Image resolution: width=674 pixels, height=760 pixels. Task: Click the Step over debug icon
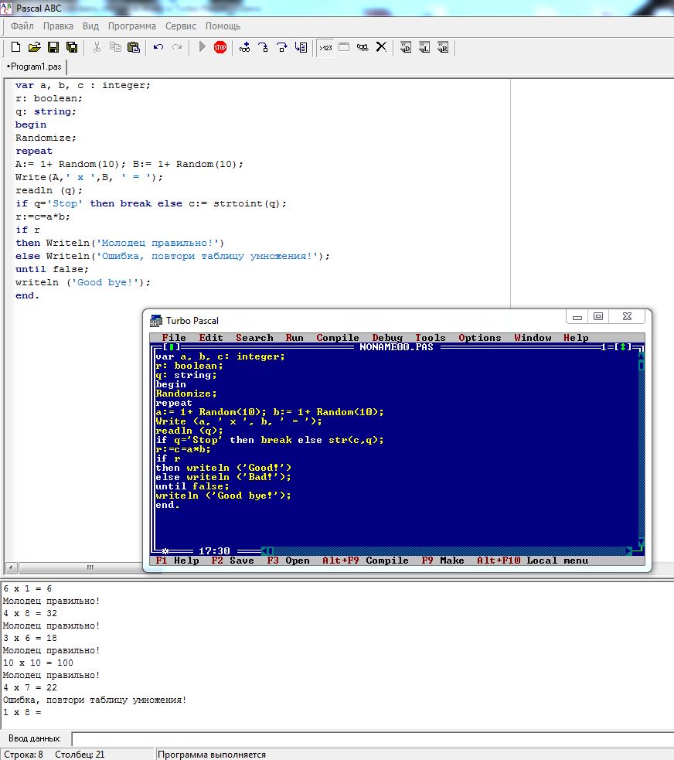coord(282,47)
